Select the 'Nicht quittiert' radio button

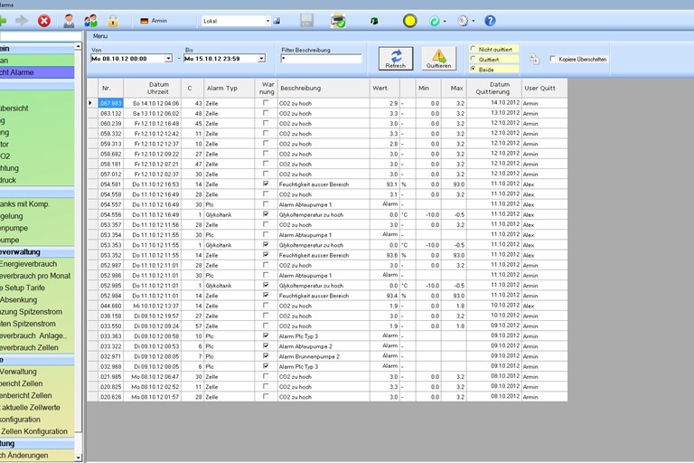click(473, 49)
